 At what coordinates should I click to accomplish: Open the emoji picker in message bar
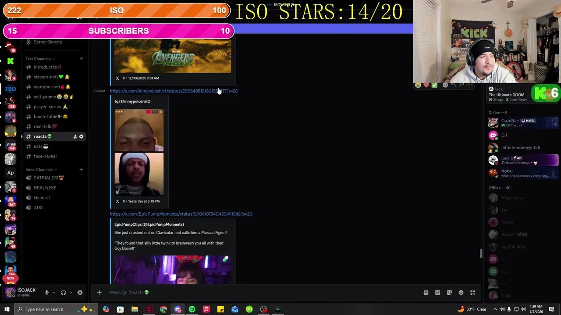(x=461, y=293)
